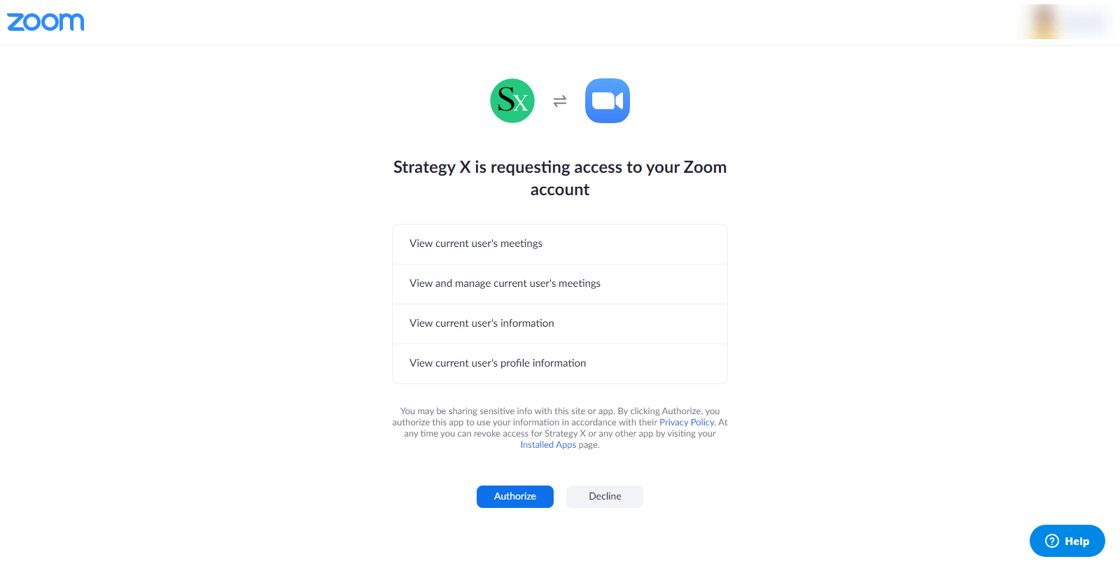Select the 'View current user's meetings' permission row
This screenshot has height=566, width=1120.
(560, 244)
